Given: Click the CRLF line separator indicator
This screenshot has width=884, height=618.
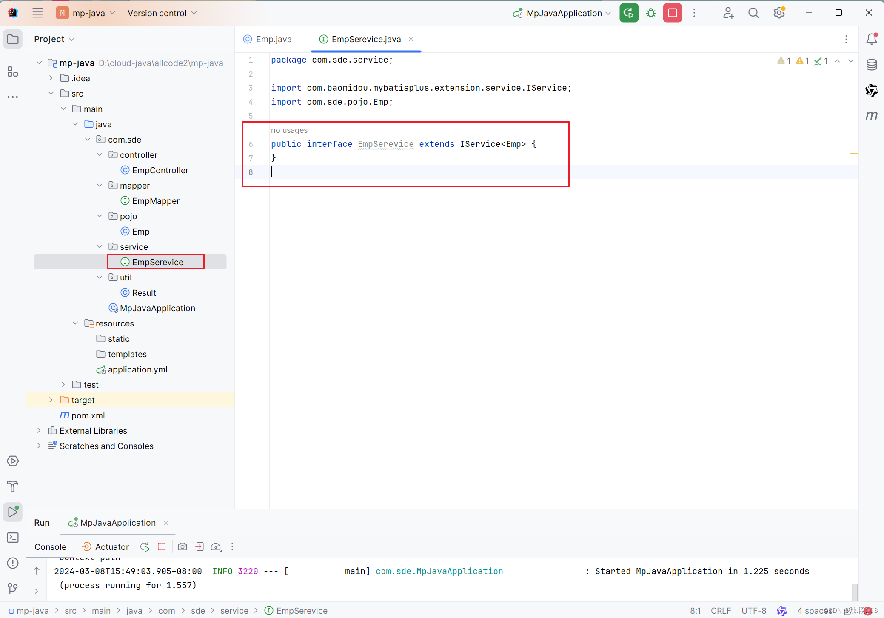Looking at the screenshot, I should tap(721, 611).
